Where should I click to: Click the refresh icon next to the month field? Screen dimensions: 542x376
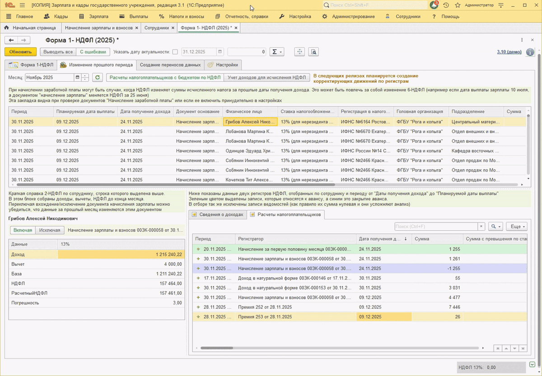(x=98, y=77)
